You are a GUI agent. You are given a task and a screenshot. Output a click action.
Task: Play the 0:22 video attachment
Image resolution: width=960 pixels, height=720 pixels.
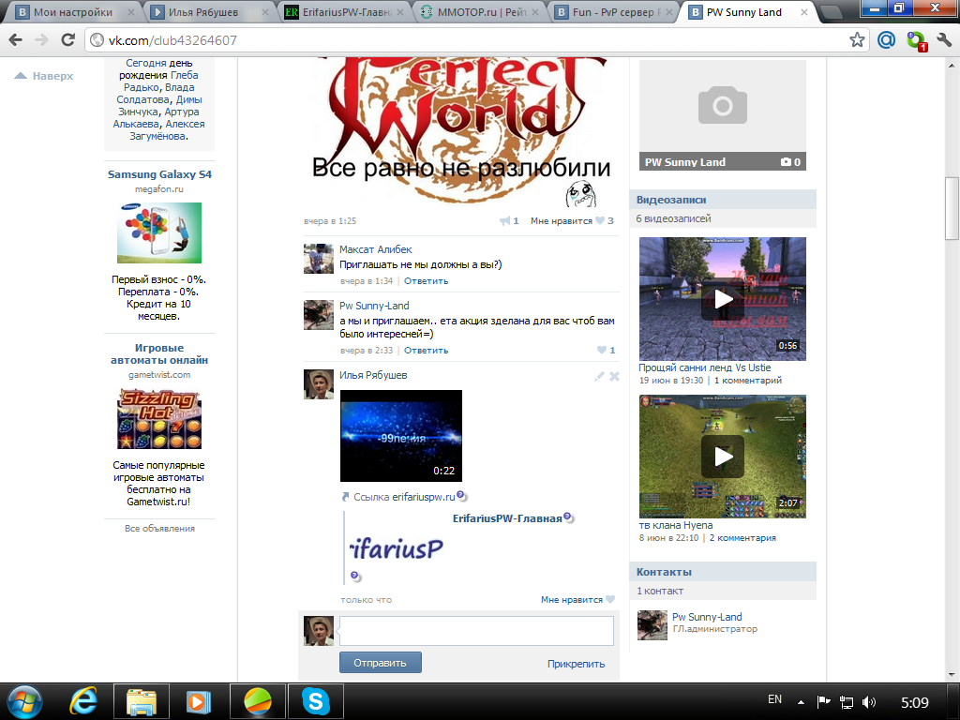pyautogui.click(x=401, y=436)
